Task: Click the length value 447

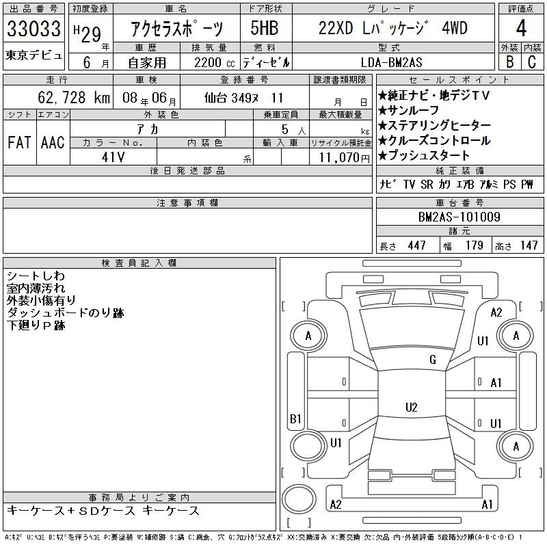Action: (416, 245)
